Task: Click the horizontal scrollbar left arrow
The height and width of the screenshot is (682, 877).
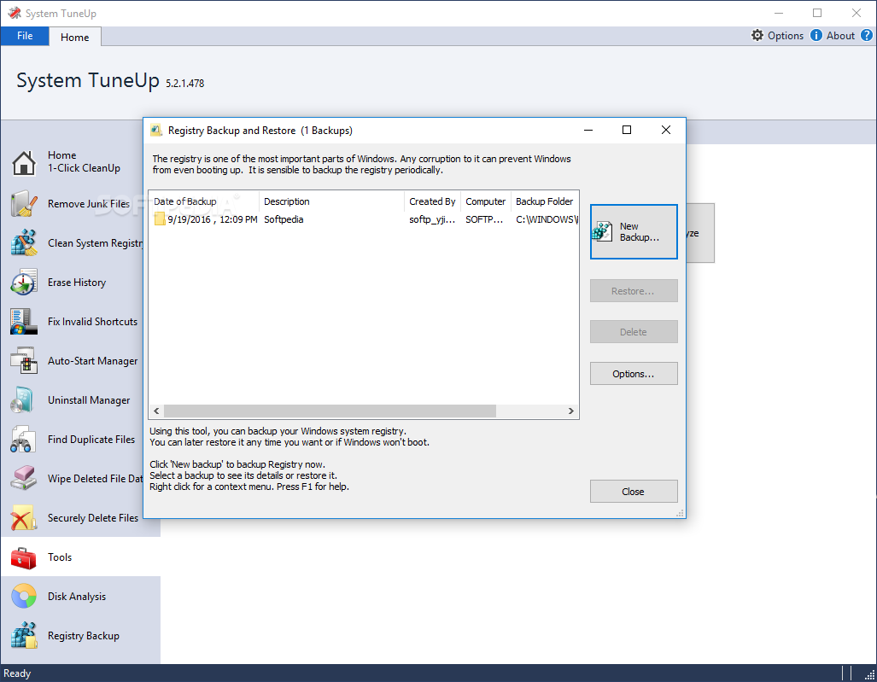Action: point(156,411)
